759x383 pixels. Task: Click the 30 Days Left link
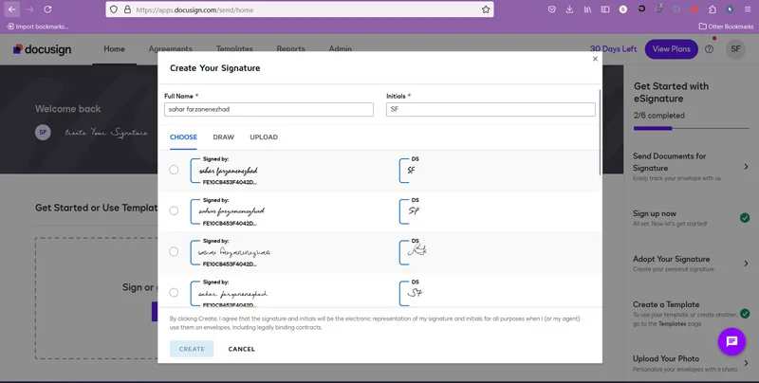pyautogui.click(x=613, y=49)
